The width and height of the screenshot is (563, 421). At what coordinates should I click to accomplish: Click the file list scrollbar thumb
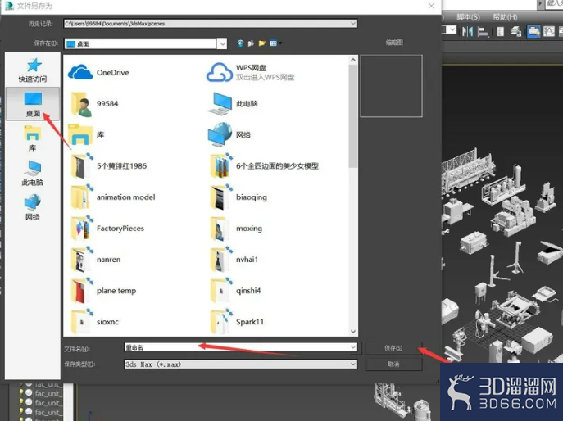pyautogui.click(x=353, y=115)
